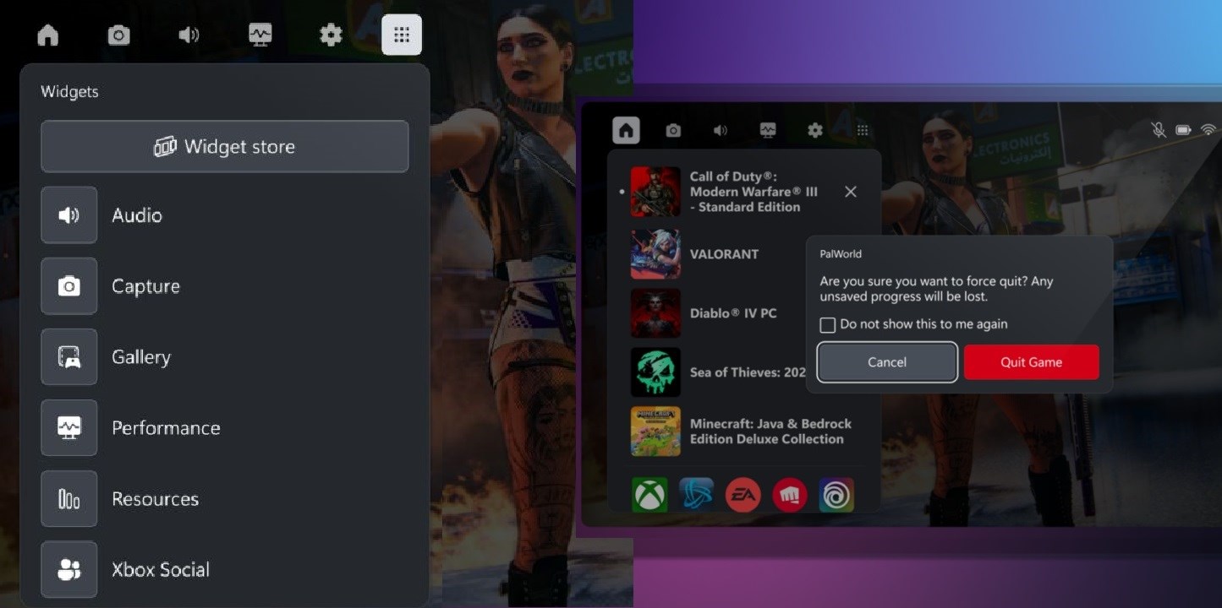Open the Battle.net launcher icon
1222x608 pixels.
696,495
